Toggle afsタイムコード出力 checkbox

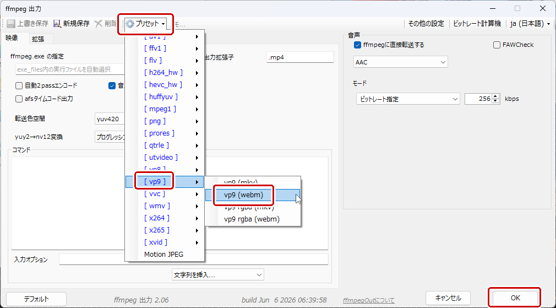pos(19,99)
